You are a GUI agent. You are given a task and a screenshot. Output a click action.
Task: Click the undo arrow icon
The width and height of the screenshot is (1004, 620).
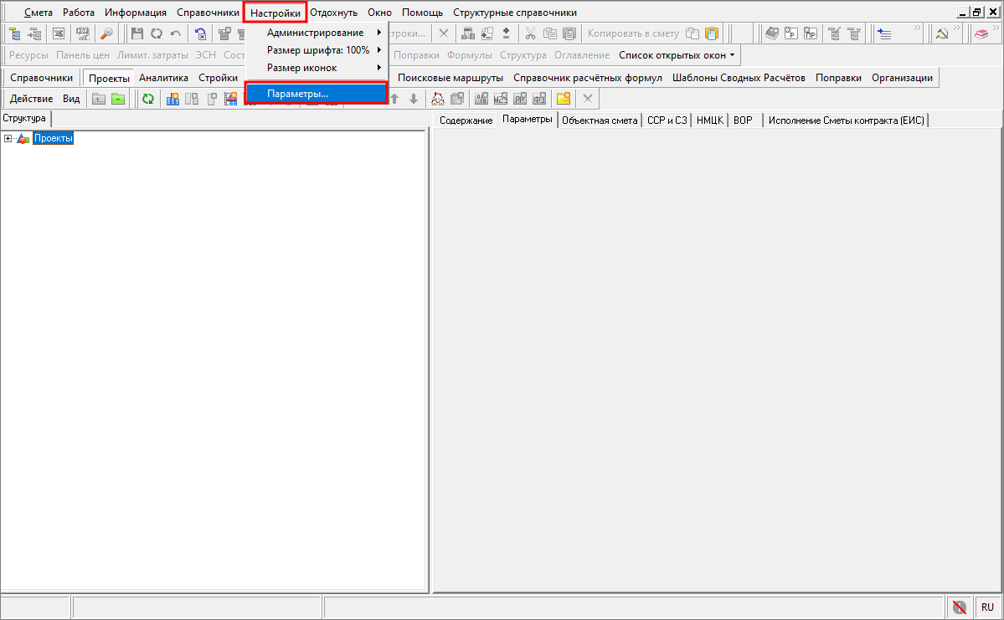(x=175, y=34)
